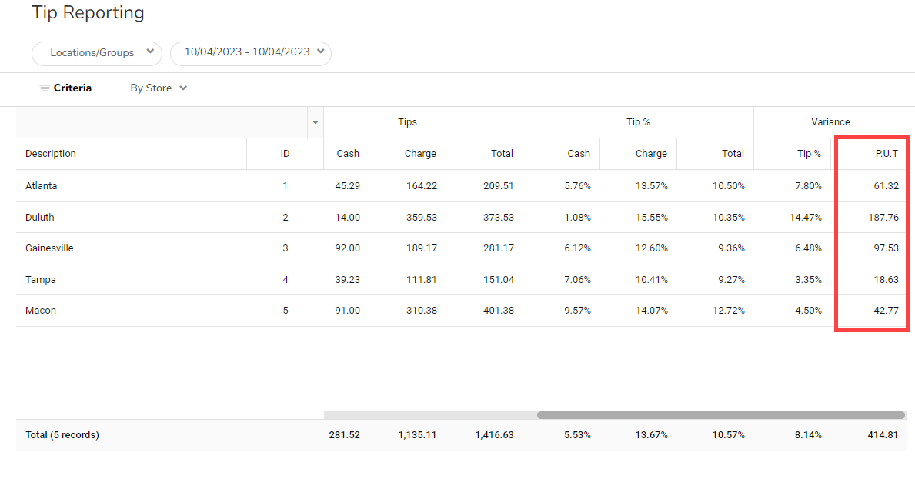Click the Gainesville row
Image resolution: width=915 pixels, height=479 pixels.
pos(49,248)
